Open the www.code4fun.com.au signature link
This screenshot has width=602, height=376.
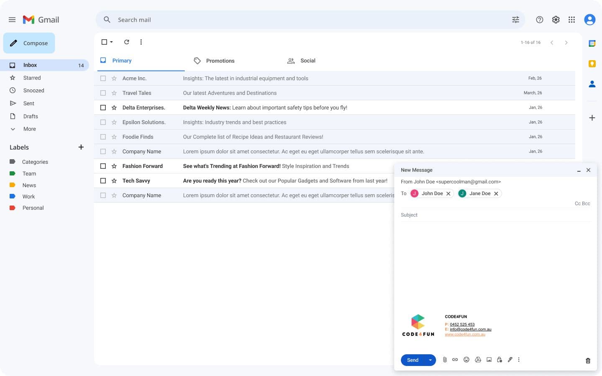[x=465, y=334]
